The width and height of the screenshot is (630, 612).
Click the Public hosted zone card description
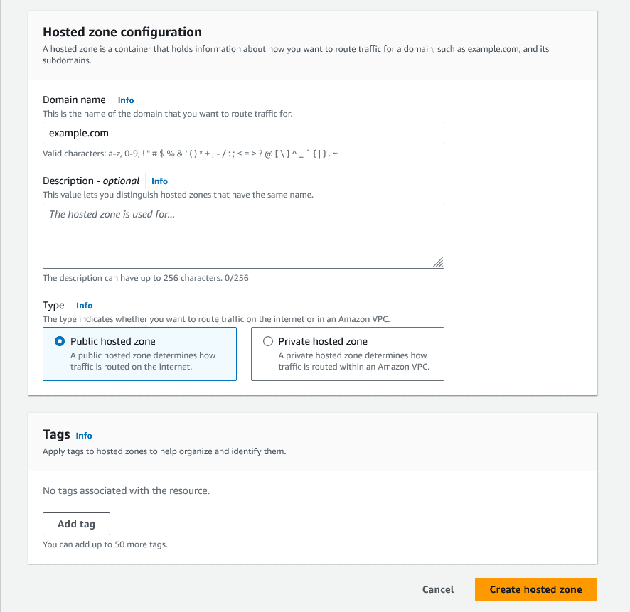pyautogui.click(x=143, y=361)
